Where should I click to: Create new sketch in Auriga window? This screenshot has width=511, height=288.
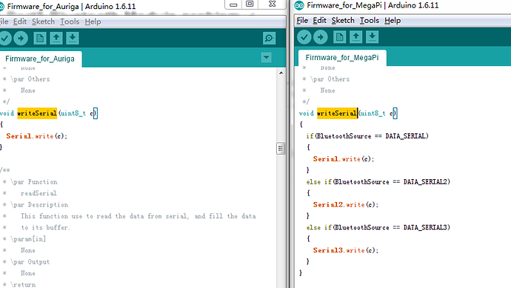click(40, 38)
